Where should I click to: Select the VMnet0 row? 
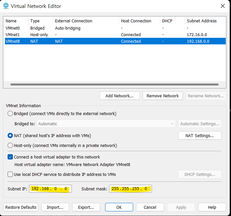pos(115,28)
